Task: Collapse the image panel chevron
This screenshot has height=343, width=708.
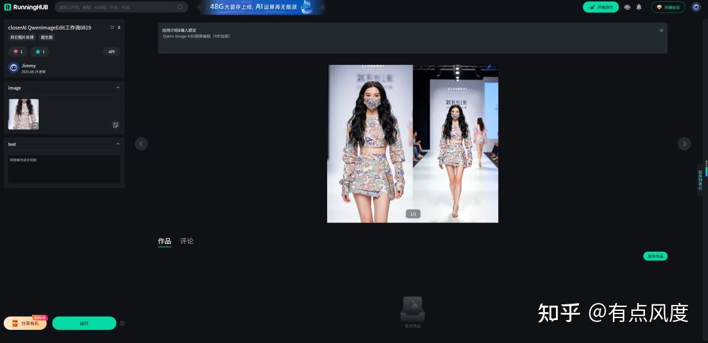Action: tap(118, 88)
